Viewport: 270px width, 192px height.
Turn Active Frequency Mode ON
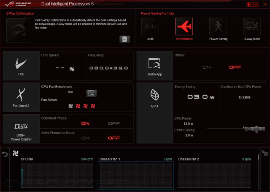click(85, 138)
